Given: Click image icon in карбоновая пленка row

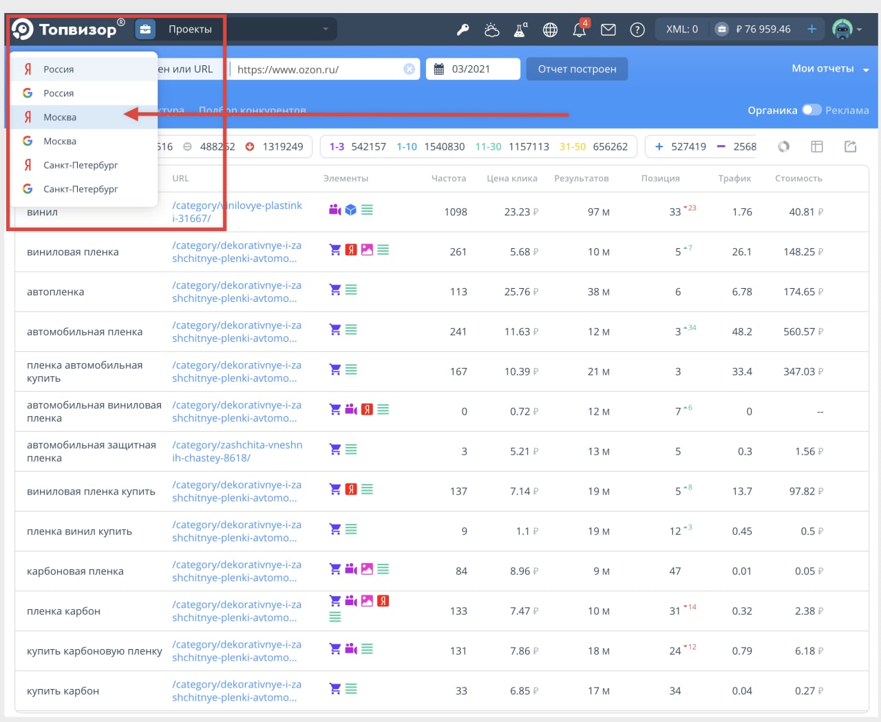Looking at the screenshot, I should click(367, 569).
